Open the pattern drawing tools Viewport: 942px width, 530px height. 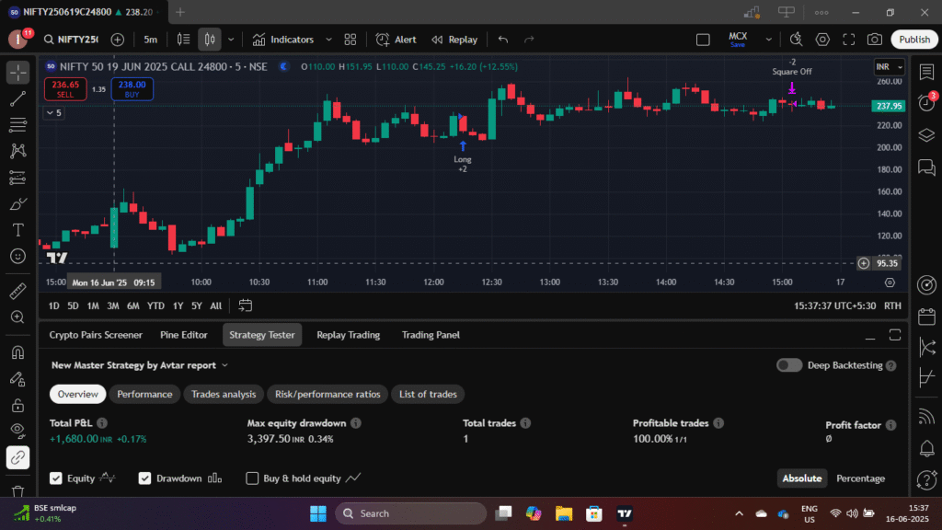[18, 151]
